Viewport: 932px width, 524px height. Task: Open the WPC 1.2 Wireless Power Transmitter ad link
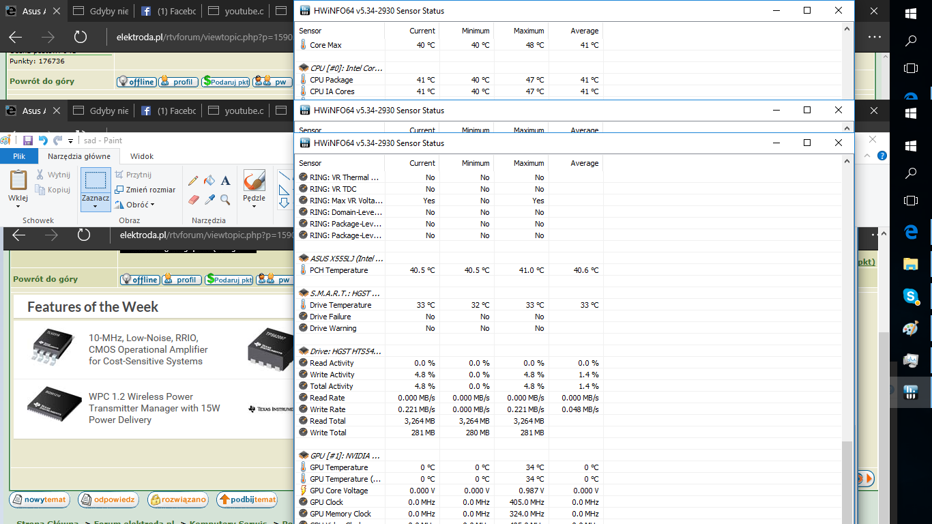coord(154,408)
